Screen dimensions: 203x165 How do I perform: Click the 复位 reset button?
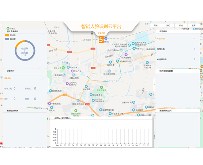click(x=168, y=25)
